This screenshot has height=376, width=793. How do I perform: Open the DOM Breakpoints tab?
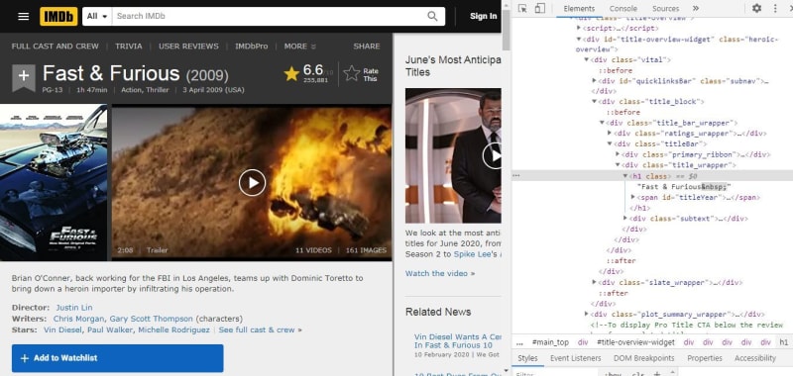pyautogui.click(x=643, y=358)
